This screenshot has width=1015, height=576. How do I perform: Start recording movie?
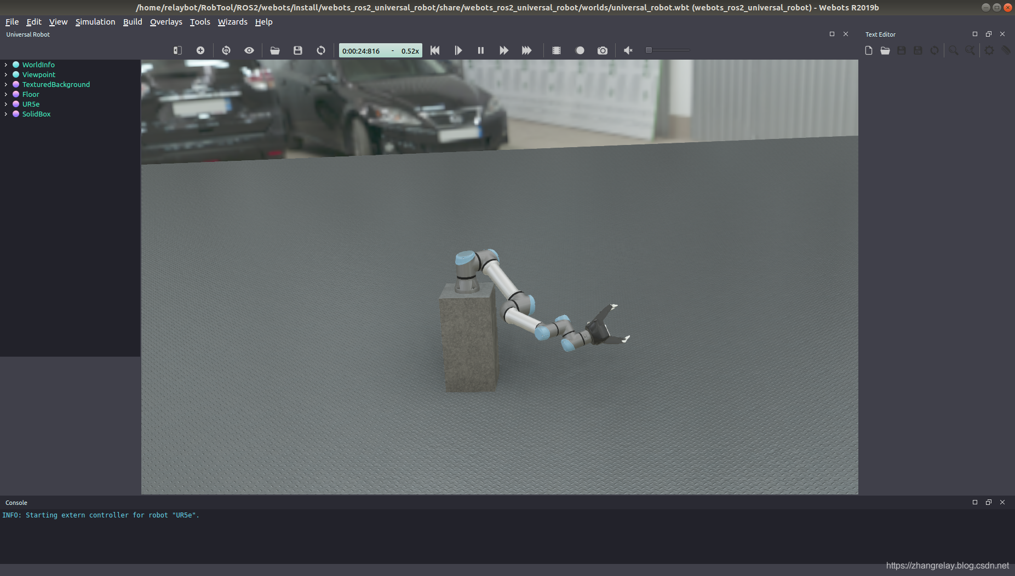coord(580,50)
